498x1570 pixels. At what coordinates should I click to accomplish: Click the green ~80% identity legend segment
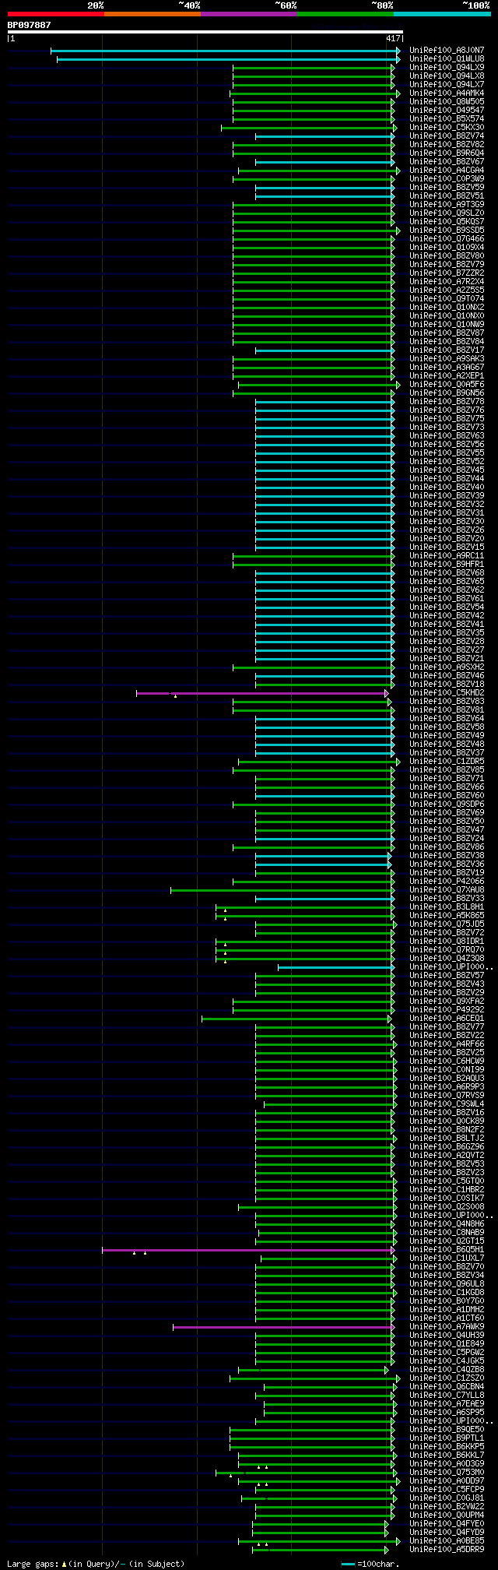[x=345, y=14]
